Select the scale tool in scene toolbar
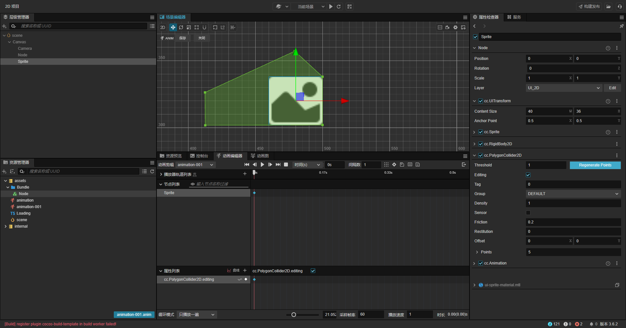 pos(189,27)
